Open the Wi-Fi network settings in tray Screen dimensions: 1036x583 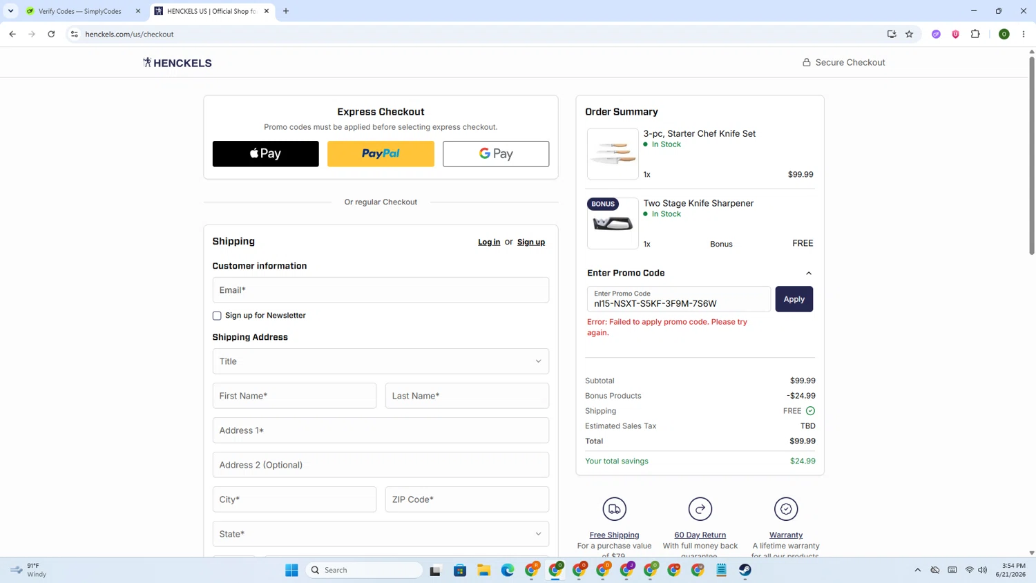tap(969, 570)
